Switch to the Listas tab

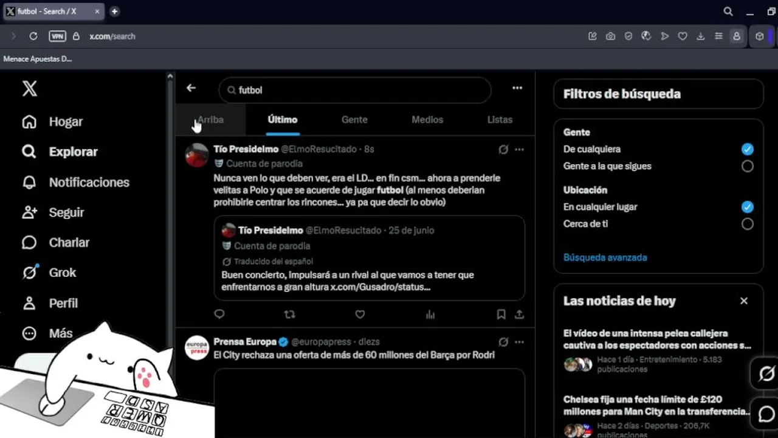[500, 120]
